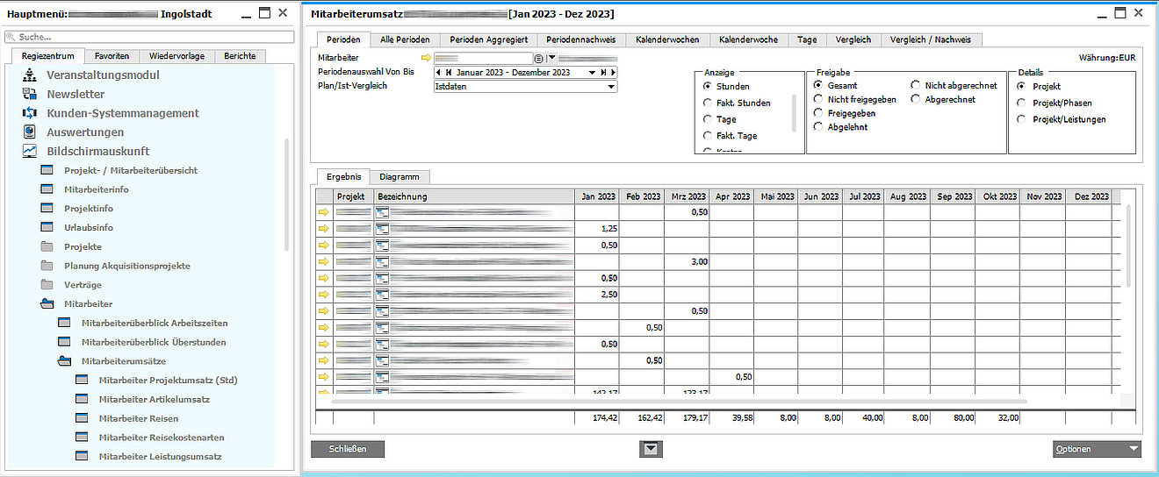The image size is (1159, 477).
Task: Click the Newsletter module icon
Action: (x=30, y=94)
